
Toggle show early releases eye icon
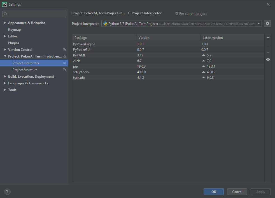coord(268,59)
